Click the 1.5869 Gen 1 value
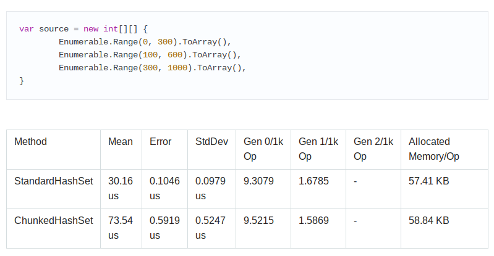The height and width of the screenshot is (256, 494). coord(313,220)
